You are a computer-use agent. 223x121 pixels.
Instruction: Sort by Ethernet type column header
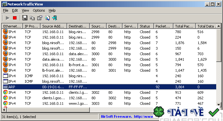pos(12,26)
